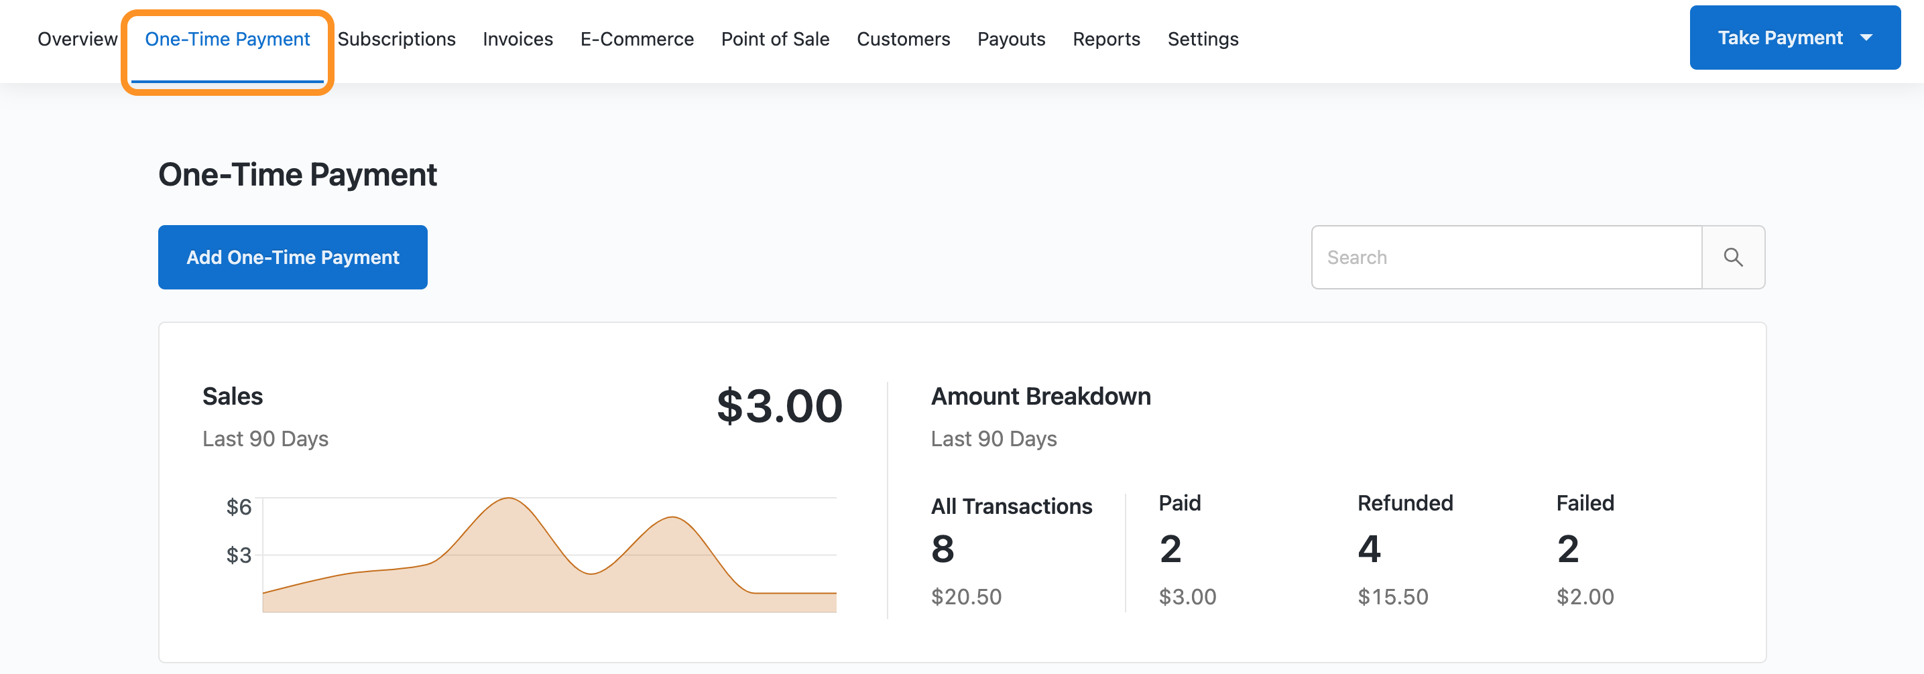
Task: Click the Add One-Time Payment button
Action: (292, 257)
